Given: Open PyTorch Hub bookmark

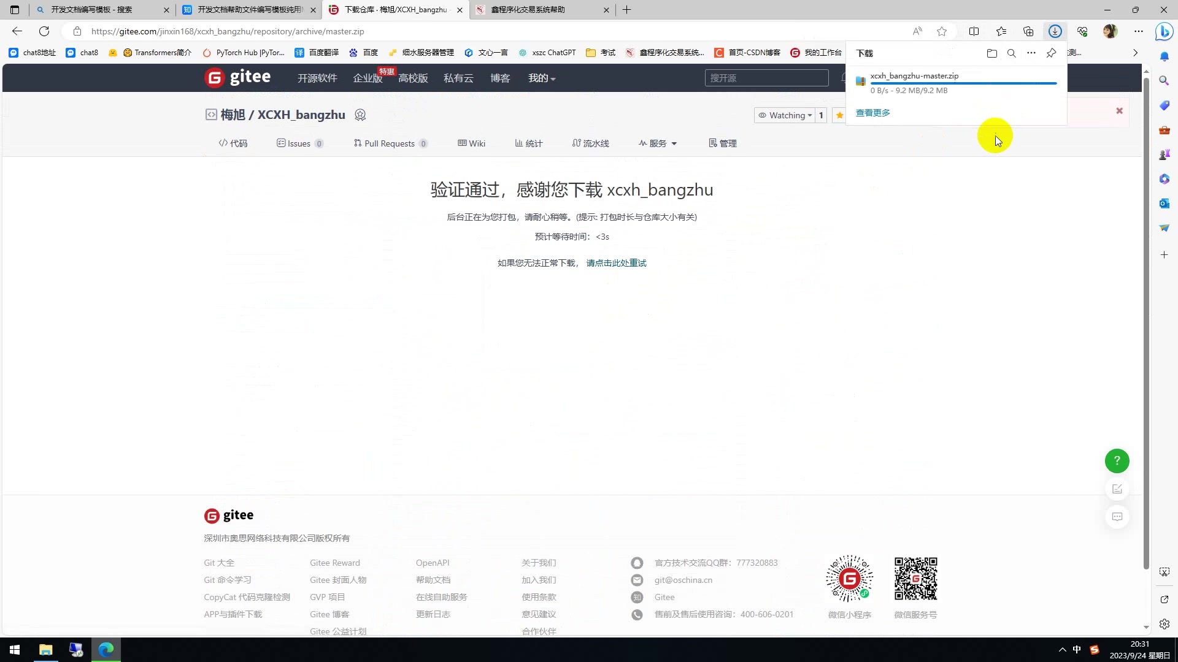Looking at the screenshot, I should [244, 53].
